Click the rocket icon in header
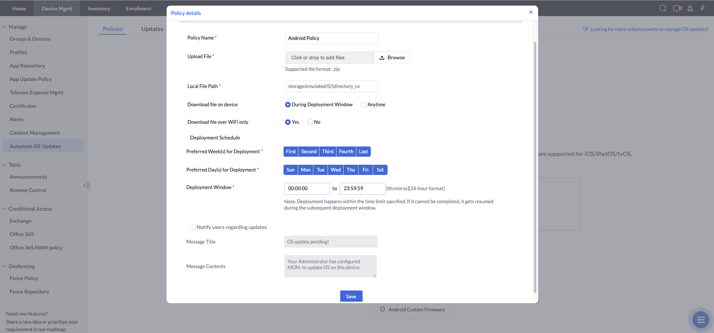The height and width of the screenshot is (333, 714). [x=690, y=8]
